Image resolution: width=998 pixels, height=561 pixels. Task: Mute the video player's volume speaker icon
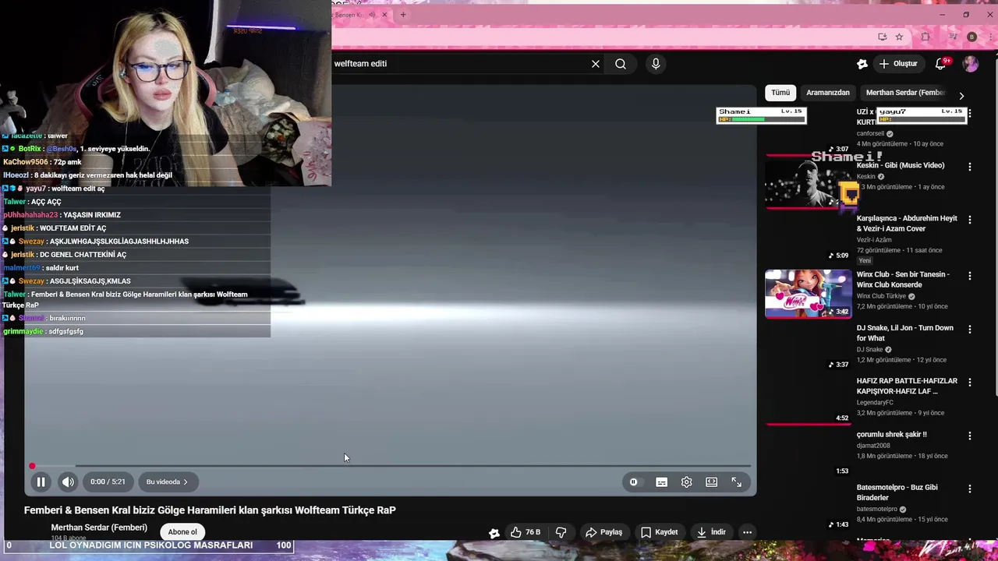[x=69, y=482]
